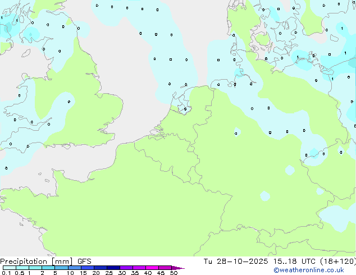Click the 1 mm legend color swatch
This screenshot has width=356, height=275.
click(x=35, y=268)
